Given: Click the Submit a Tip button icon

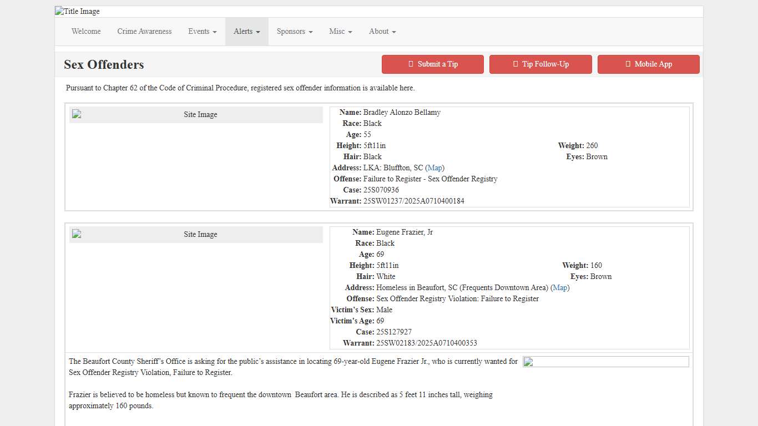Looking at the screenshot, I should [x=411, y=64].
